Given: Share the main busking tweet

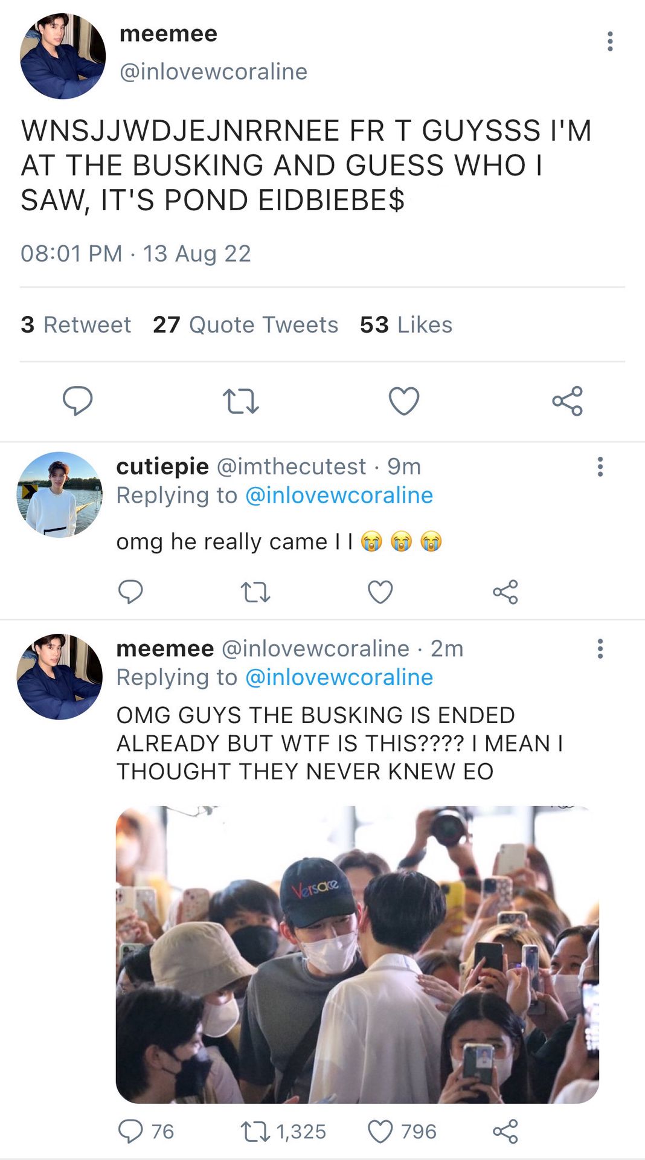Looking at the screenshot, I should [x=567, y=401].
